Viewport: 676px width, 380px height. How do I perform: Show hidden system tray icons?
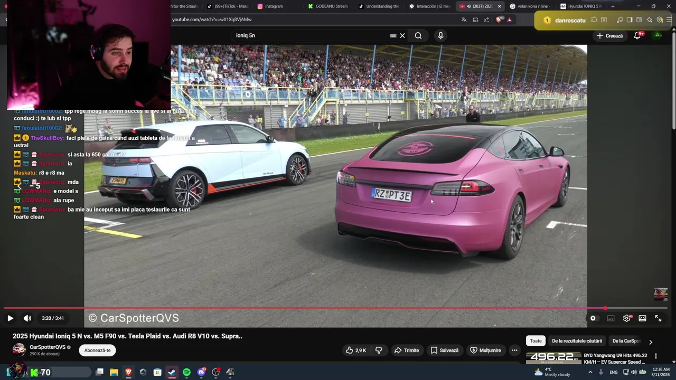coord(590,372)
